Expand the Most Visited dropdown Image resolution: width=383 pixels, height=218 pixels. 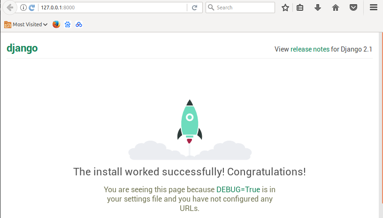pos(45,24)
